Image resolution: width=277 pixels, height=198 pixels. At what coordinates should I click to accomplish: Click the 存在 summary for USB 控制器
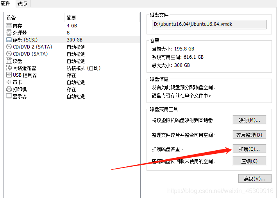71,75
